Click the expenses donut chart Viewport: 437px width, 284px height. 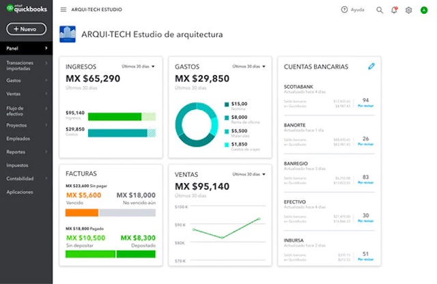tap(197, 124)
